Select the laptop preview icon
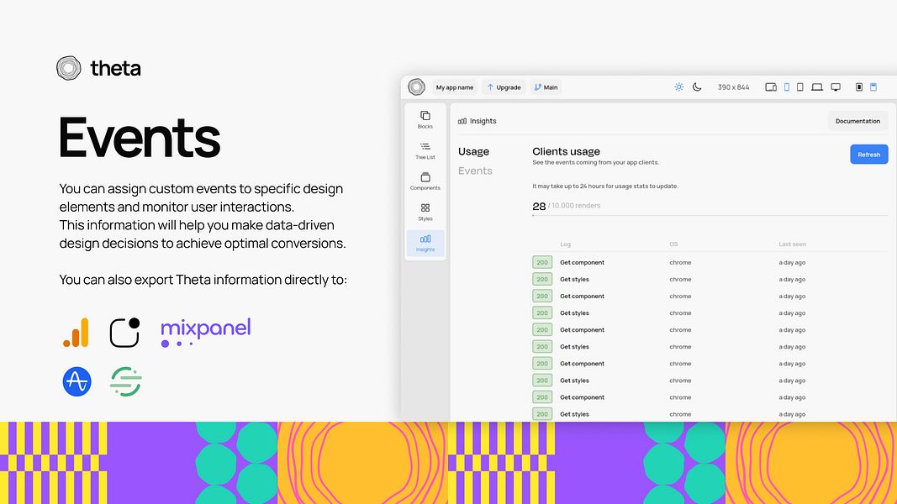The image size is (897, 504). (817, 87)
